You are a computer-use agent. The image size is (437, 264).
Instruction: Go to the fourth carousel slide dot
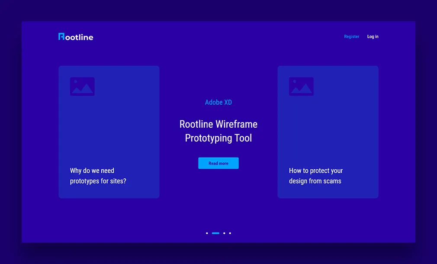pos(230,233)
